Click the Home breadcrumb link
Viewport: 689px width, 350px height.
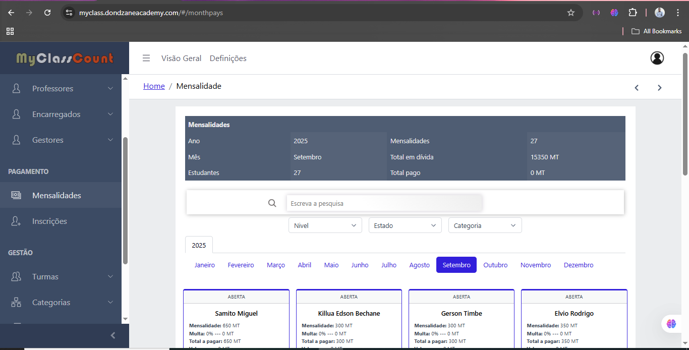tap(154, 86)
